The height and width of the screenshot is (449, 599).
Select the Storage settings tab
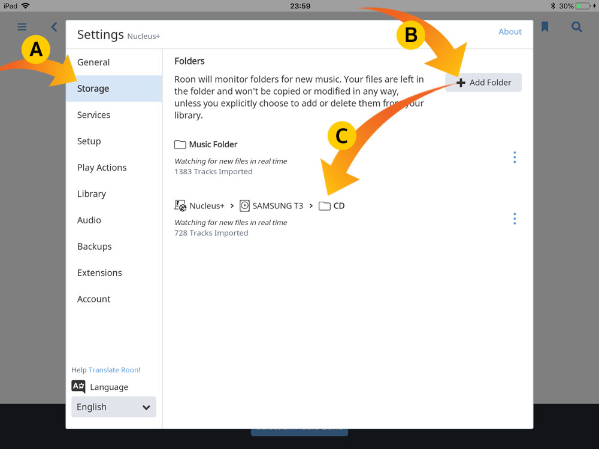114,89
